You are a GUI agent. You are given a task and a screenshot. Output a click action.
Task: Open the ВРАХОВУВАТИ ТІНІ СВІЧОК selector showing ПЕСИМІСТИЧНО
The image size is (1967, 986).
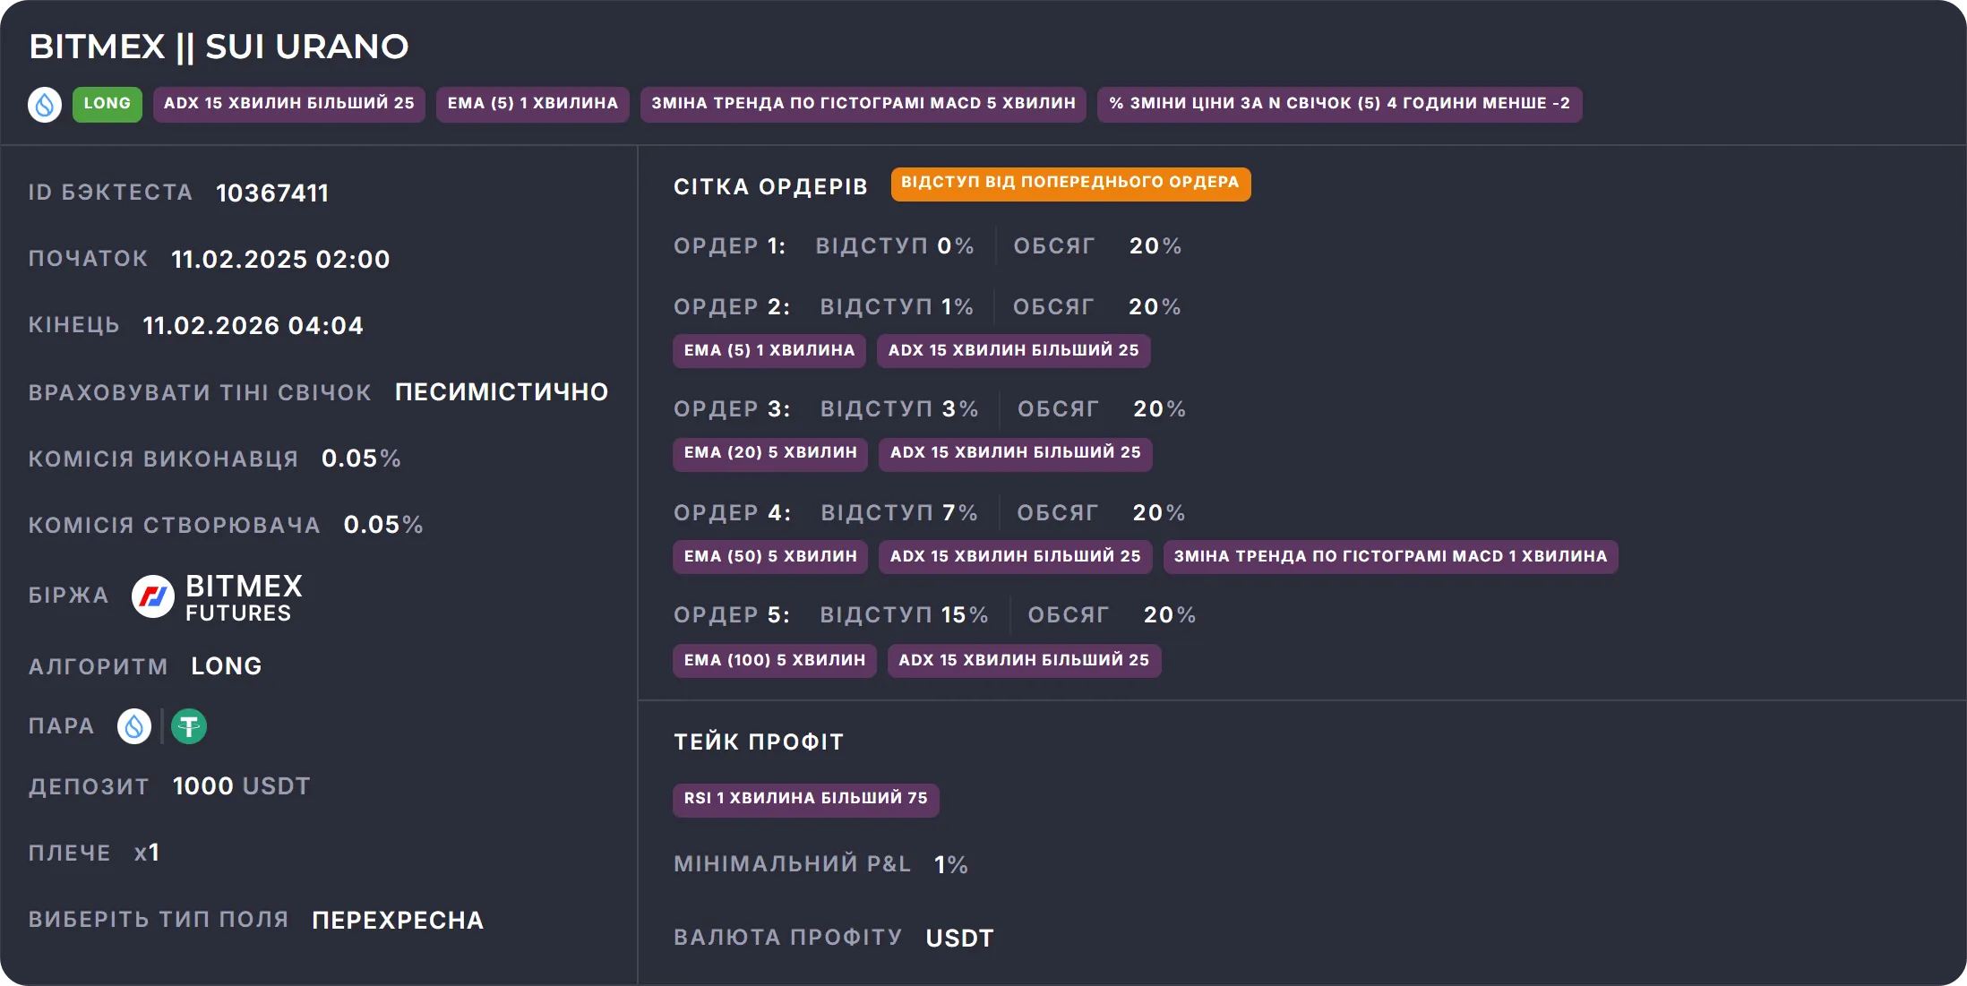click(x=501, y=391)
